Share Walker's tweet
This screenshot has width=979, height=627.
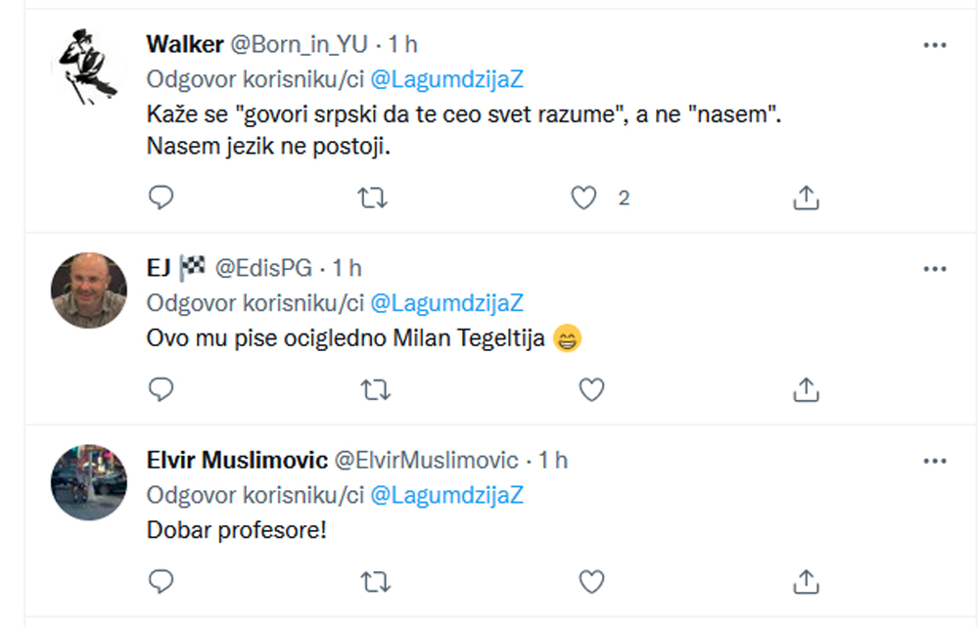click(805, 199)
